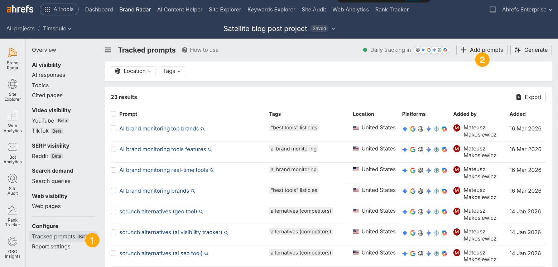Click search icon next to AI brand monitoring real-time tools
Screen dimensions: 558x267
tap(212, 170)
